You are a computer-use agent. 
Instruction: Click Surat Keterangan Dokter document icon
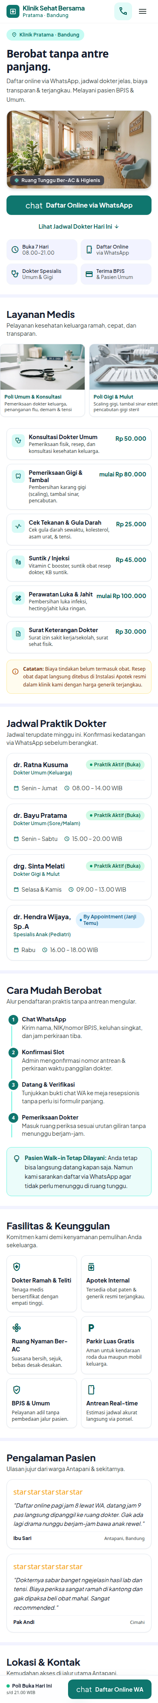coord(19,633)
